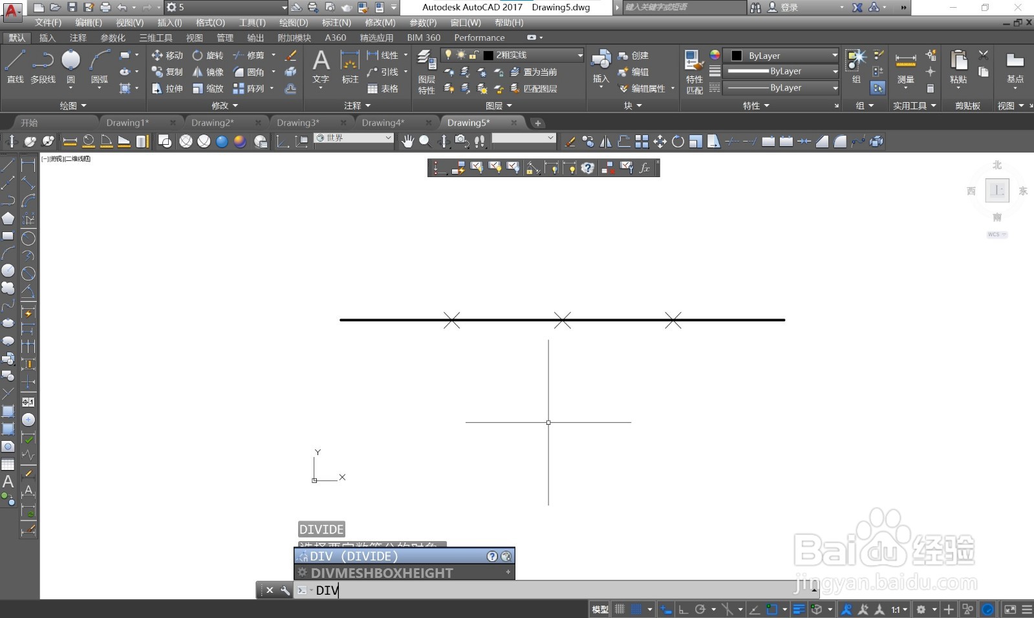This screenshot has width=1034, height=618.
Task: Toggle lineweight display in status bar
Action: [x=799, y=609]
